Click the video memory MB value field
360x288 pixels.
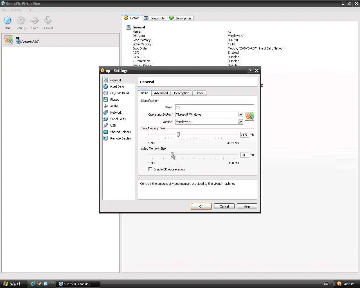[244, 155]
